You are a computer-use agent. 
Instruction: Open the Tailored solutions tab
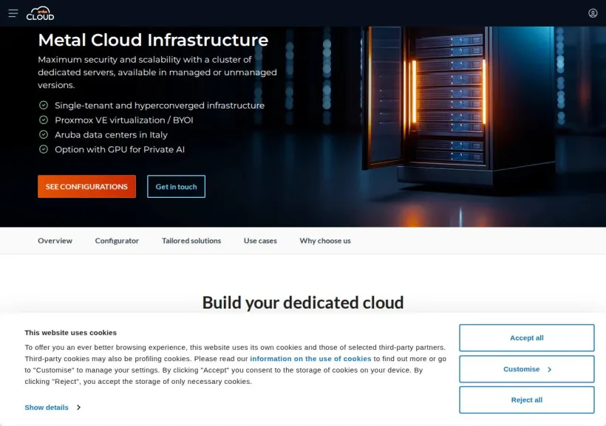(x=191, y=241)
